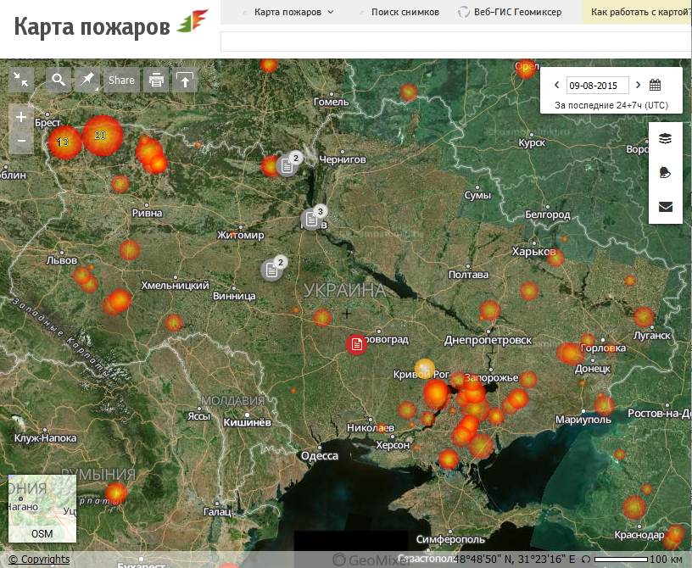The width and height of the screenshot is (692, 568).
Task: Go to previous date with left chevron
Action: [556, 85]
